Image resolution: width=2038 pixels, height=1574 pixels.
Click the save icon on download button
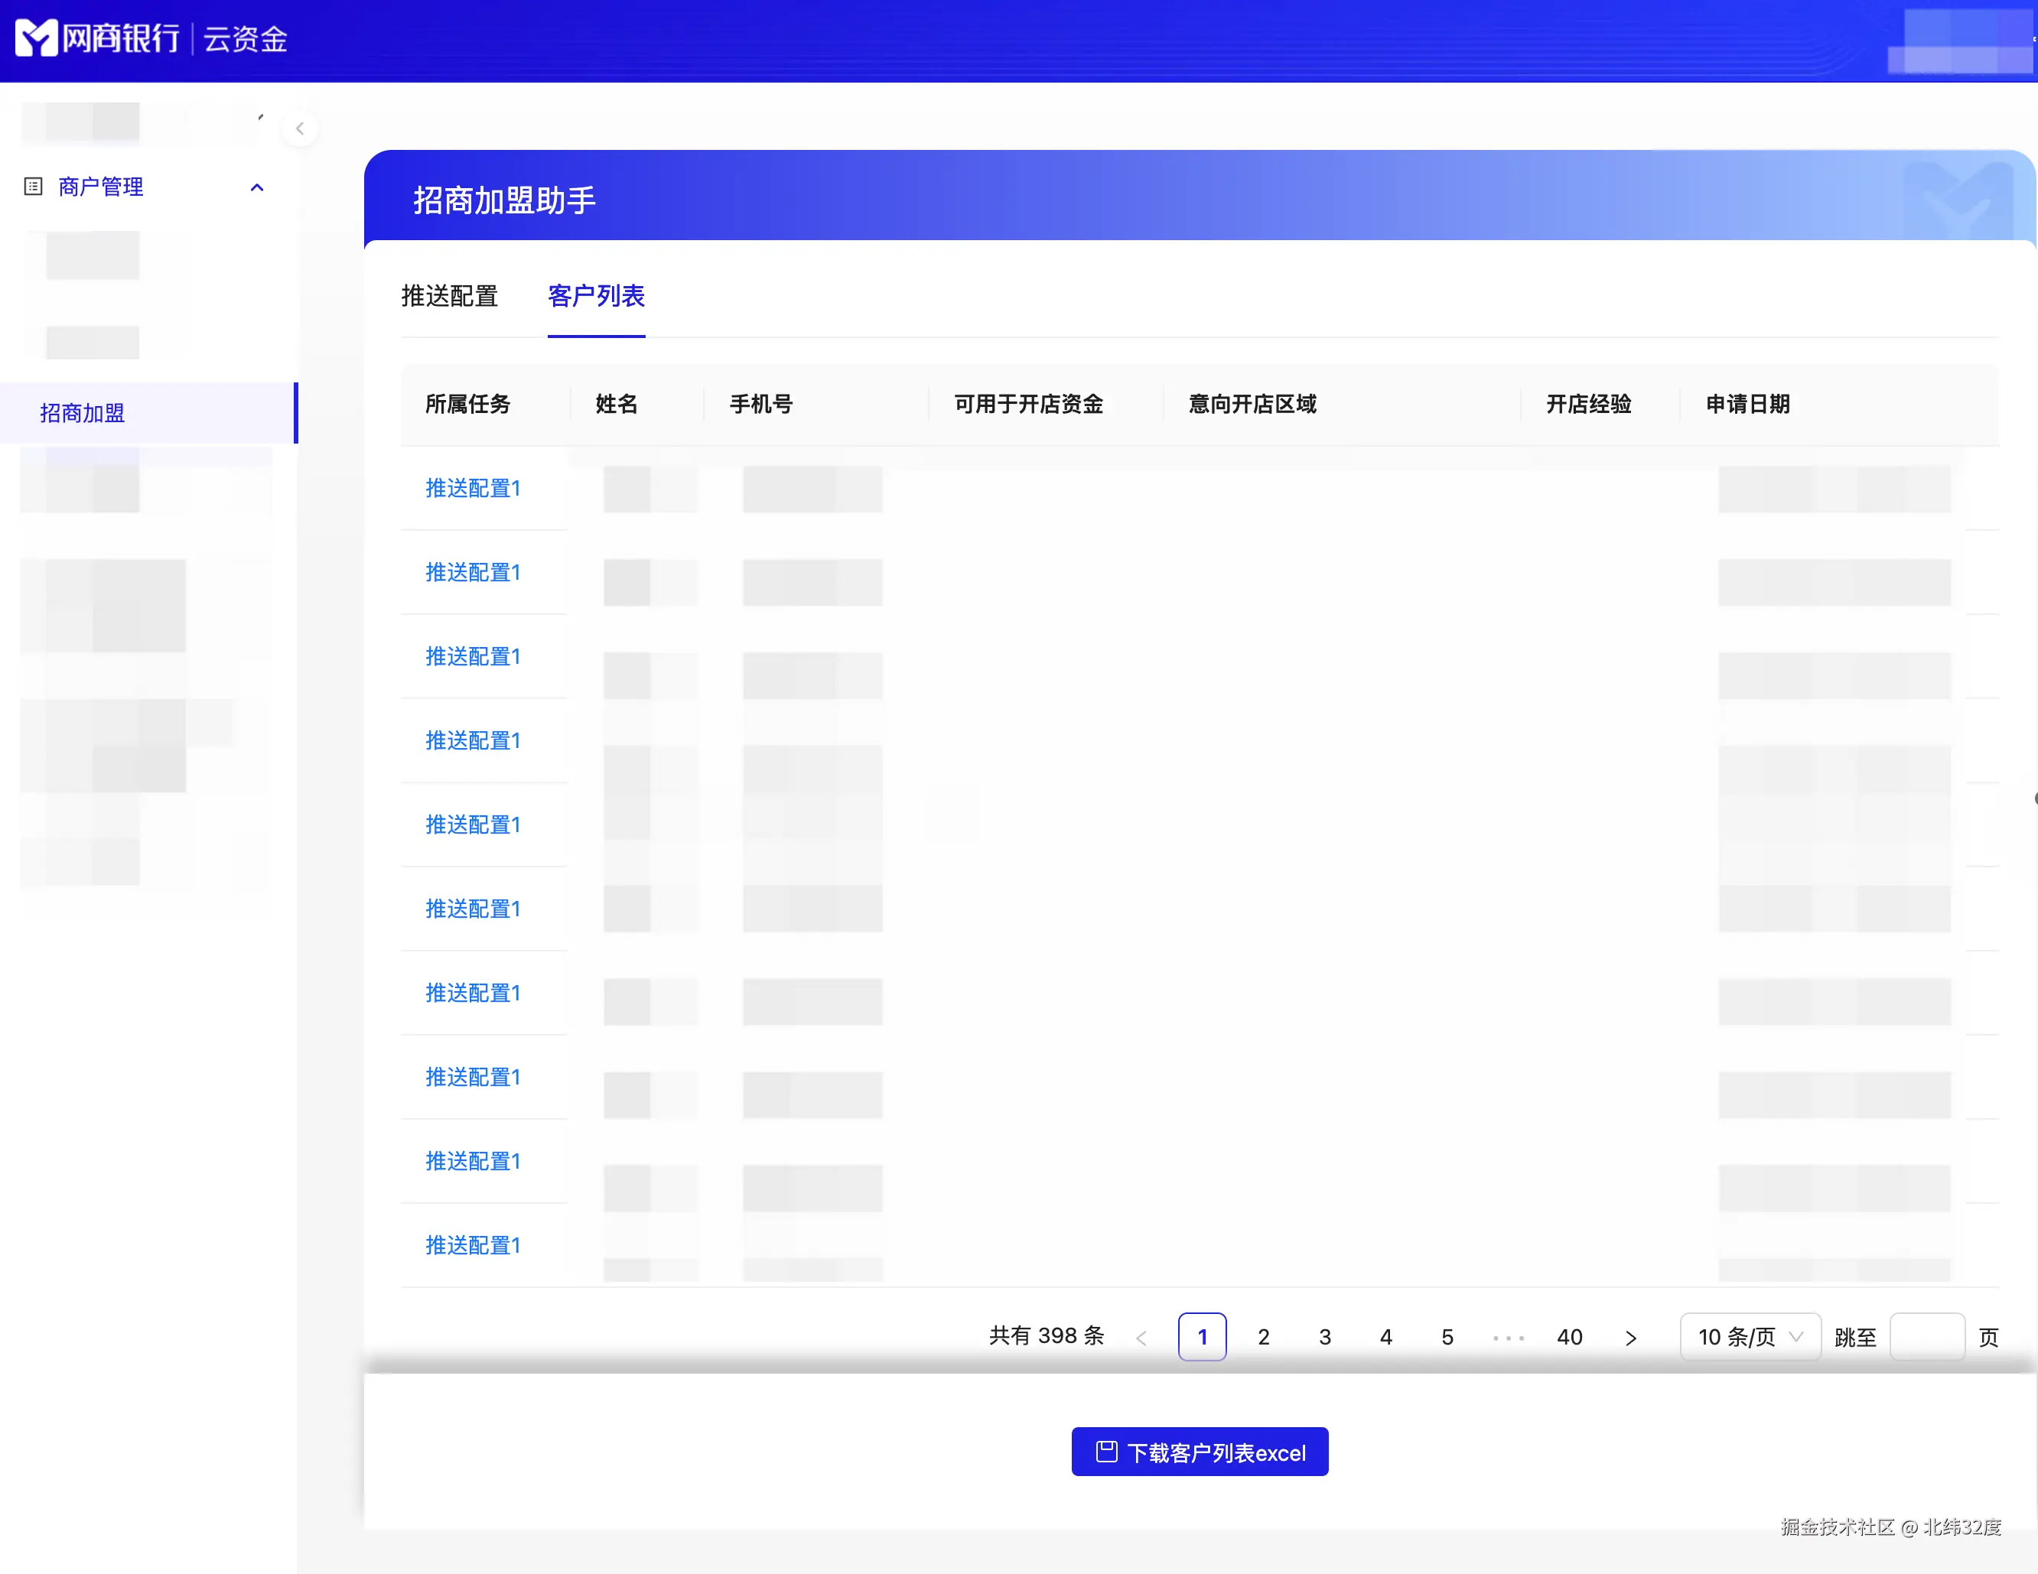(1105, 1452)
